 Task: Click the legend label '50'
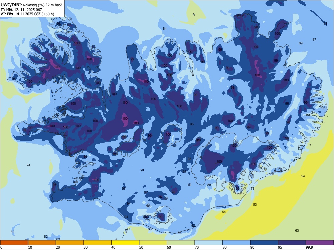tap(141, 247)
